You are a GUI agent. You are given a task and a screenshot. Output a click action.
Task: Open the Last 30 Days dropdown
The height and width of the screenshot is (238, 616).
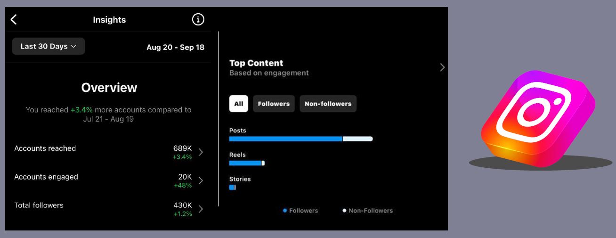49,46
